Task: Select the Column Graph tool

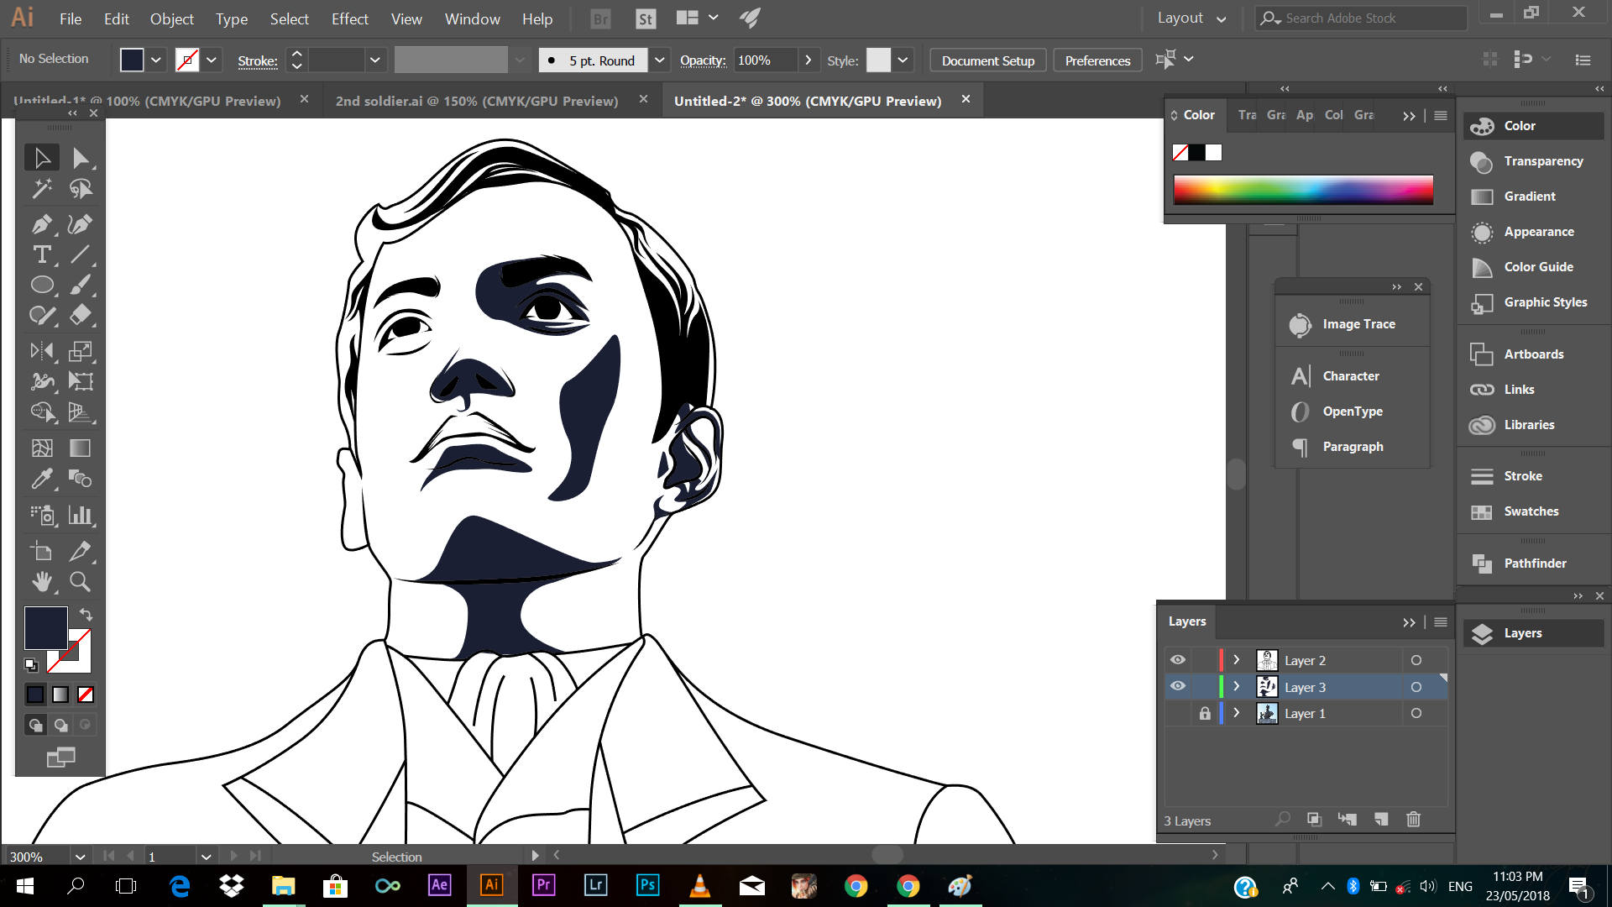Action: point(81,515)
